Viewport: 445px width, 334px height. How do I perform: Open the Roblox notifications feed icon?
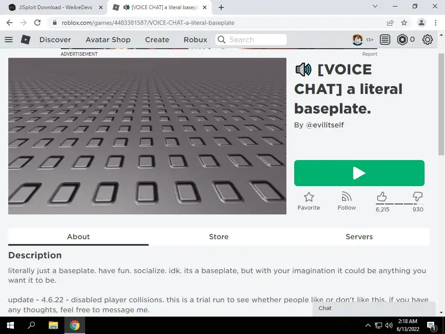pos(385,40)
